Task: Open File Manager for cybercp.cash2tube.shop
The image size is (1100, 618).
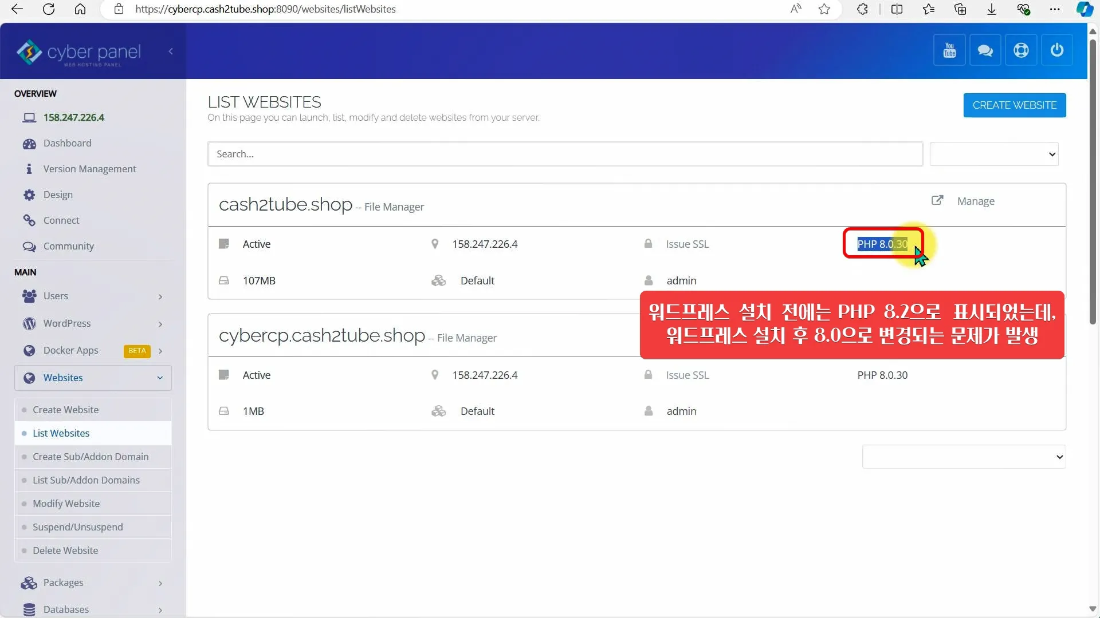Action: click(x=466, y=338)
